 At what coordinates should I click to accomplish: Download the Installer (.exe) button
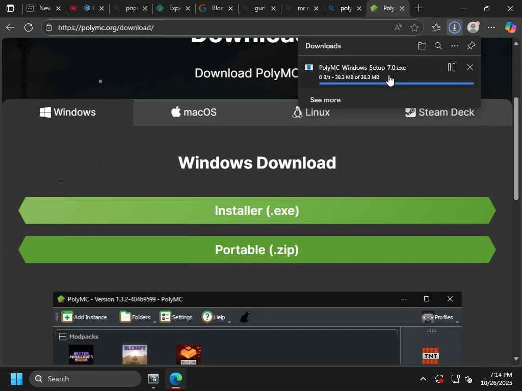click(257, 210)
